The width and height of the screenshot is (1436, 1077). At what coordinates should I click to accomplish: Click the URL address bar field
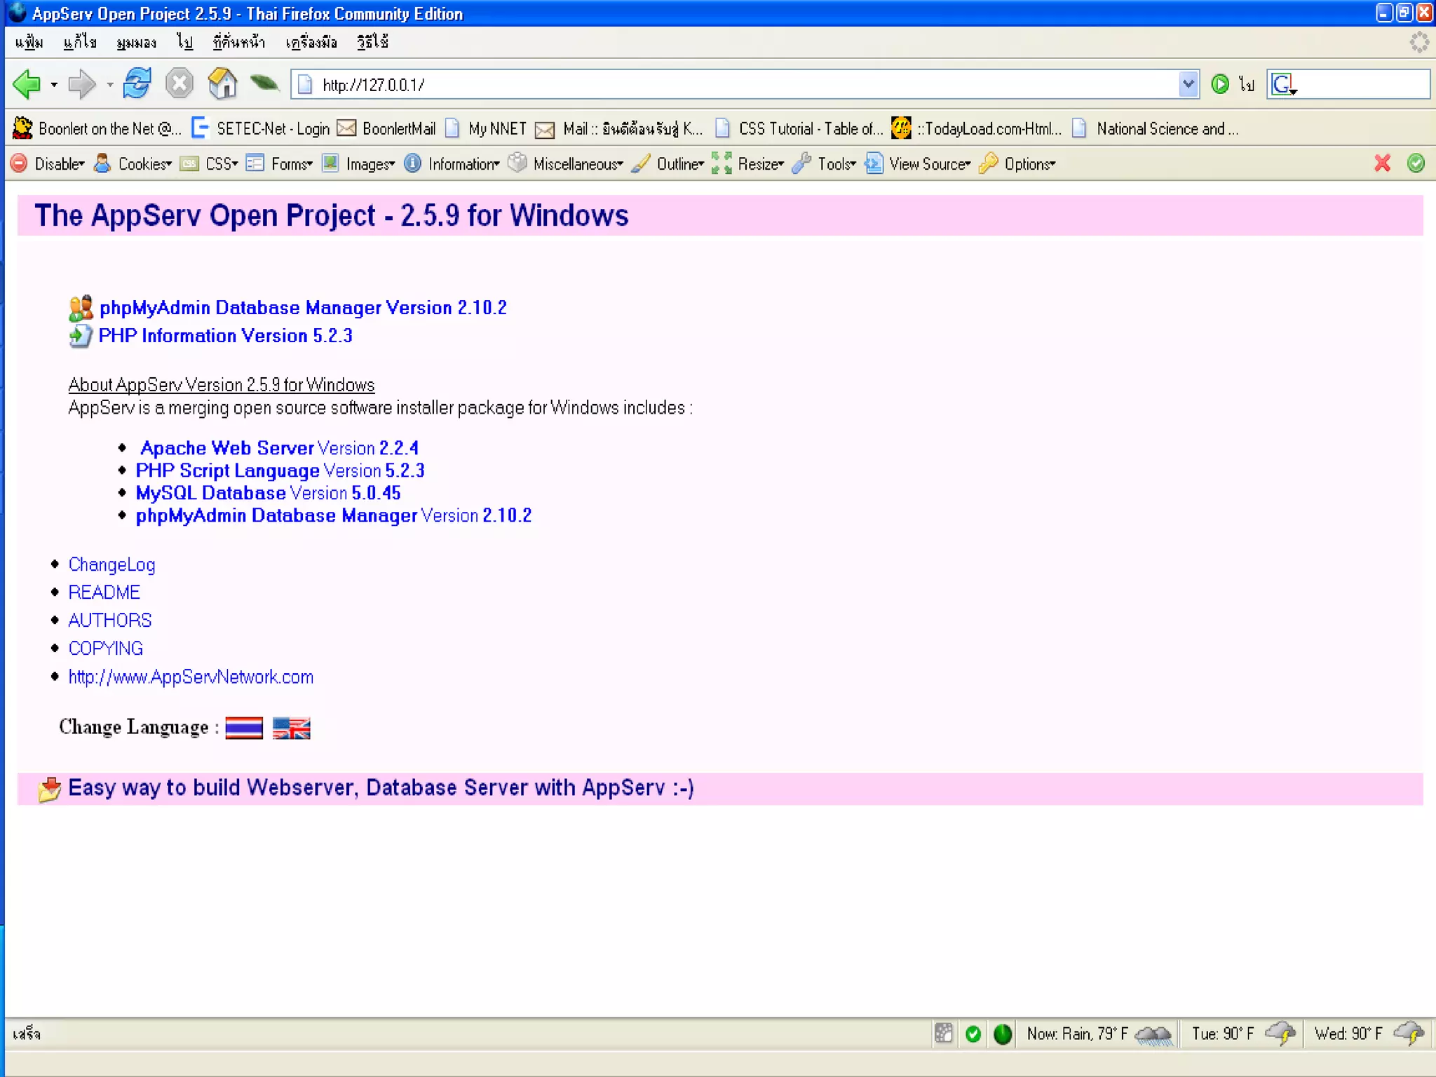(701, 85)
